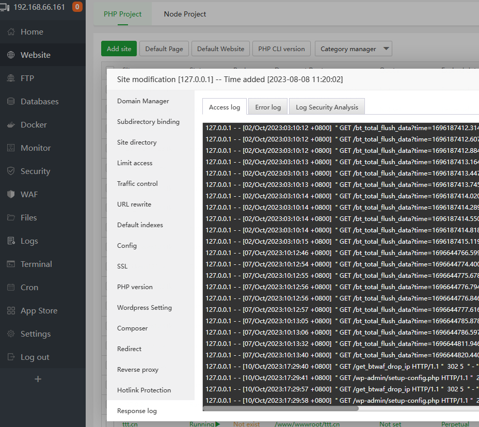Screen dimensions: 479x427
Task: Click the log line dated 02/Oct/2023:03:10:15
Action: pyautogui.click(x=342, y=242)
